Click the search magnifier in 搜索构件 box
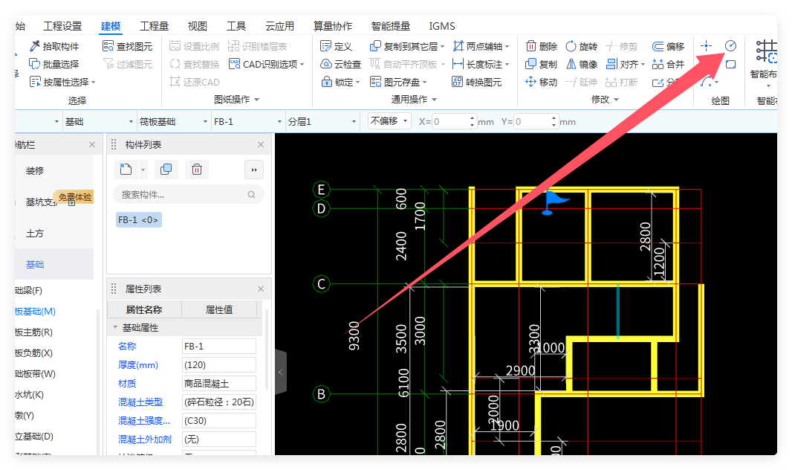Image resolution: width=792 pixels, height=470 pixels. 252,195
